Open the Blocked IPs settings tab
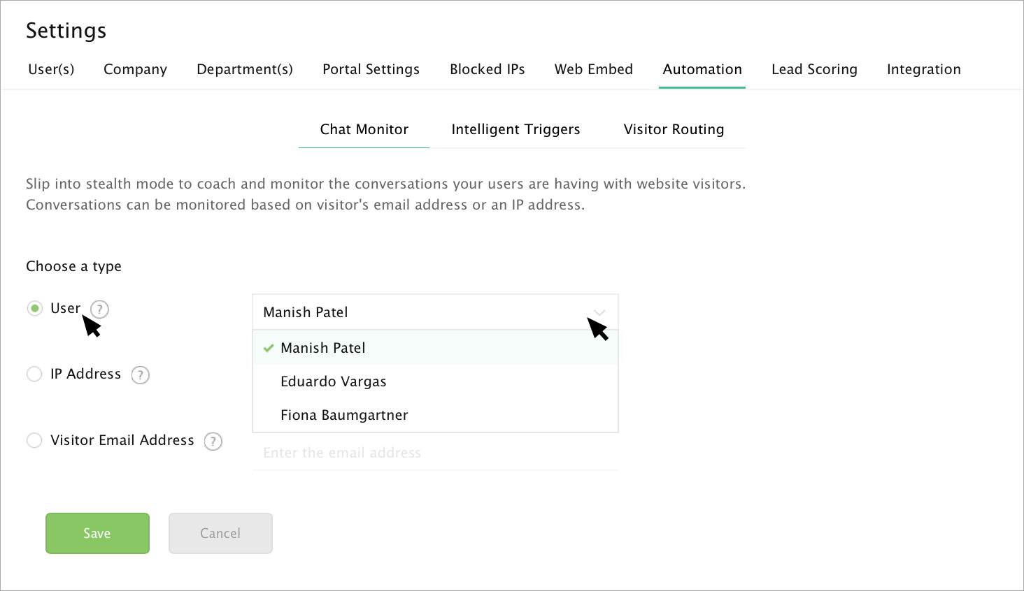 [487, 69]
